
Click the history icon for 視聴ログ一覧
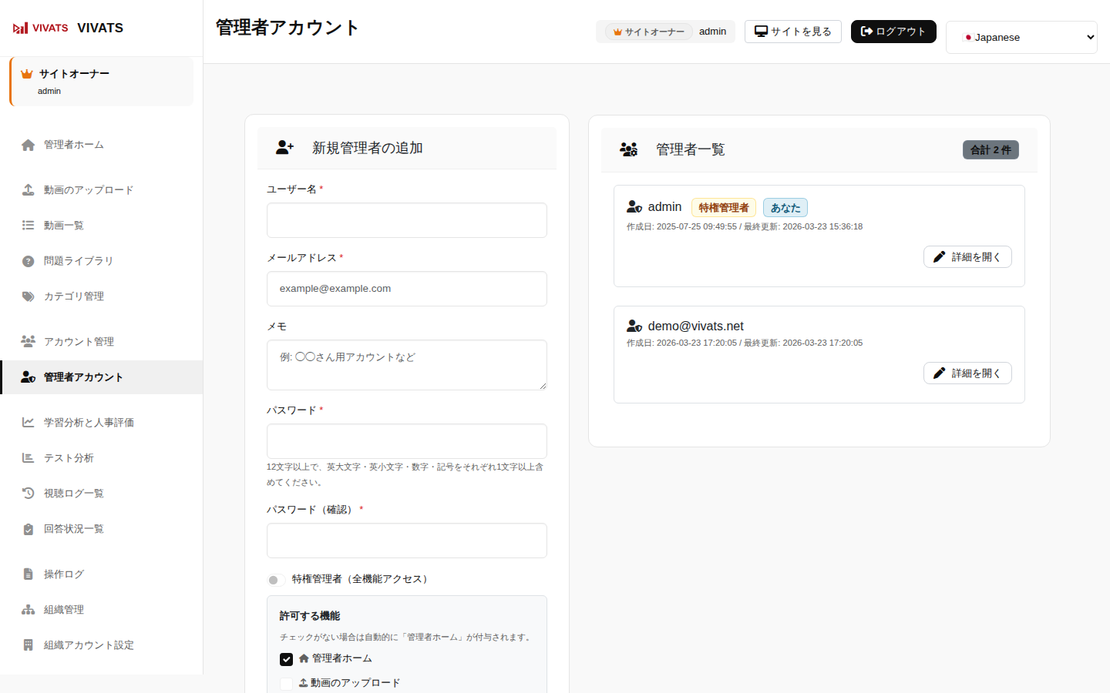[29, 493]
